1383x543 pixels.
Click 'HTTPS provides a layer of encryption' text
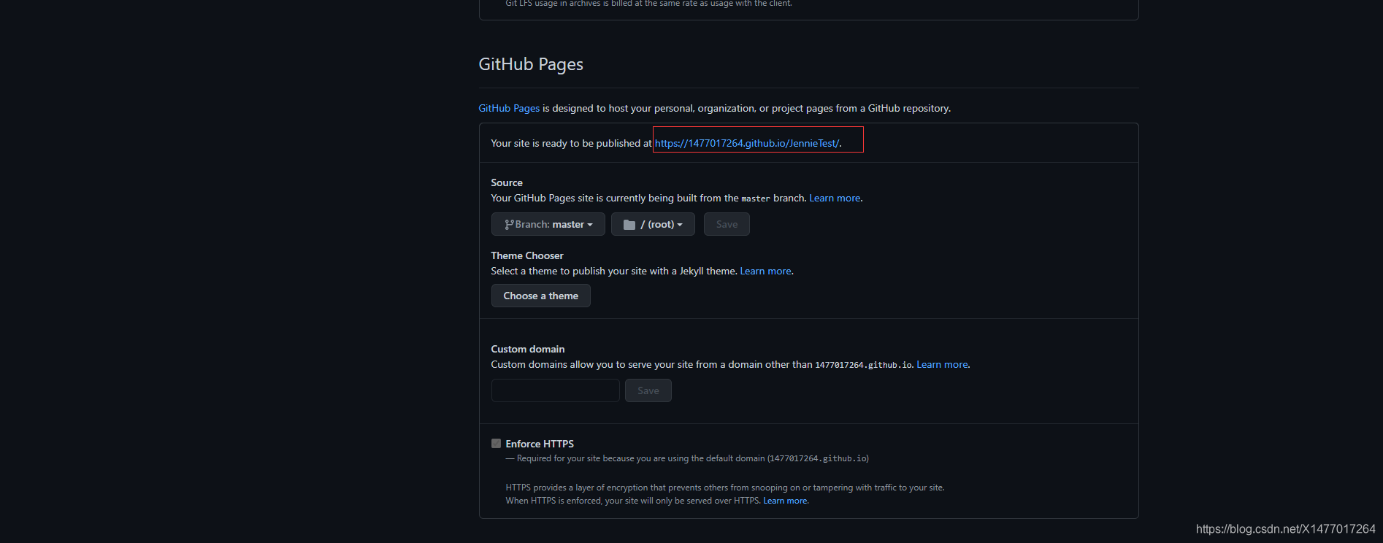click(x=725, y=488)
